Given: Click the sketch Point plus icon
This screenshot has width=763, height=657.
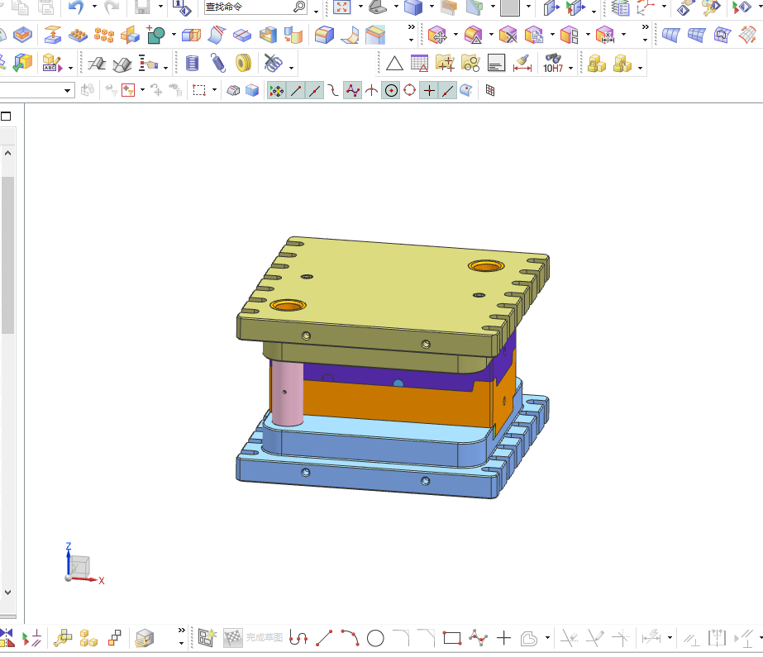Looking at the screenshot, I should [x=504, y=637].
